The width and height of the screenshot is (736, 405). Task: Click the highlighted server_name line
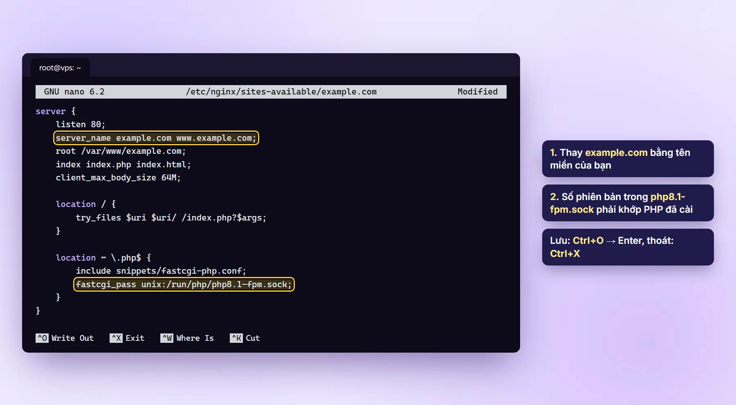tap(156, 138)
